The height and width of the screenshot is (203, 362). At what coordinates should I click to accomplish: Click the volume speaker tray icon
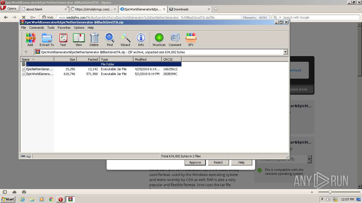coord(328,199)
